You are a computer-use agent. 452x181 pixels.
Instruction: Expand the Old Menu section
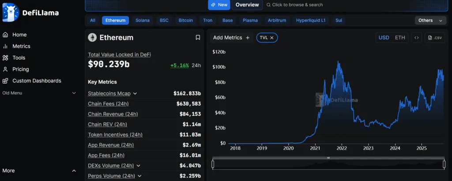coord(74,93)
